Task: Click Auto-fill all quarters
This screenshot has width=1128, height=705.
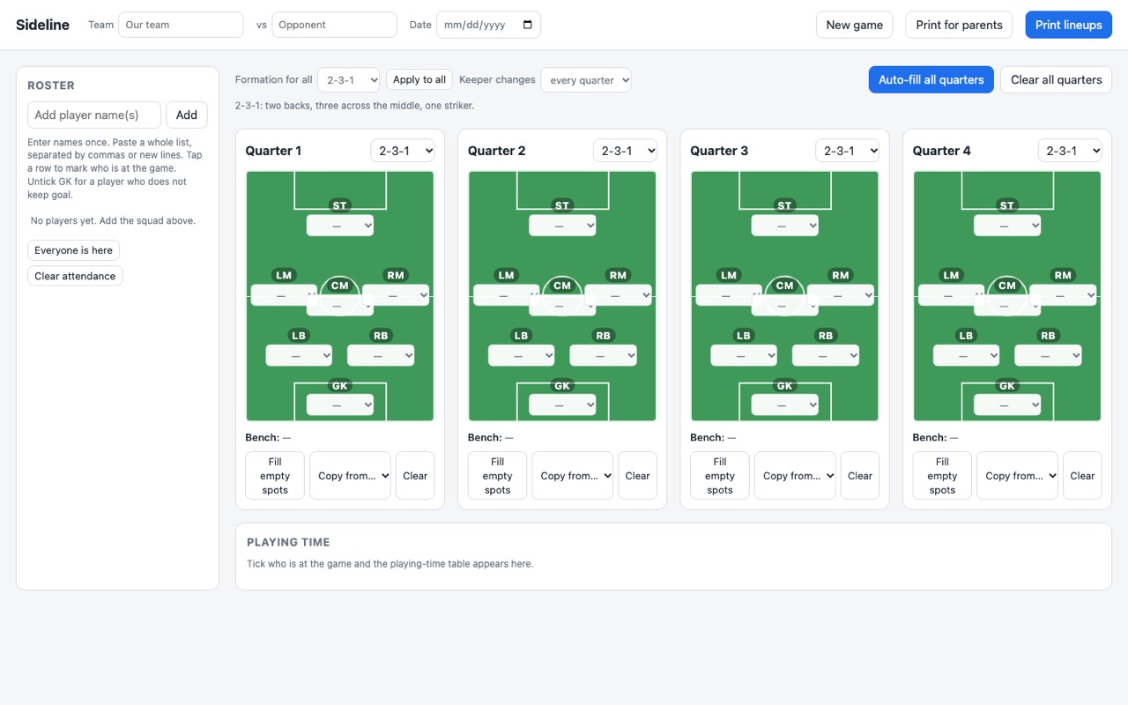Action: [x=931, y=79]
